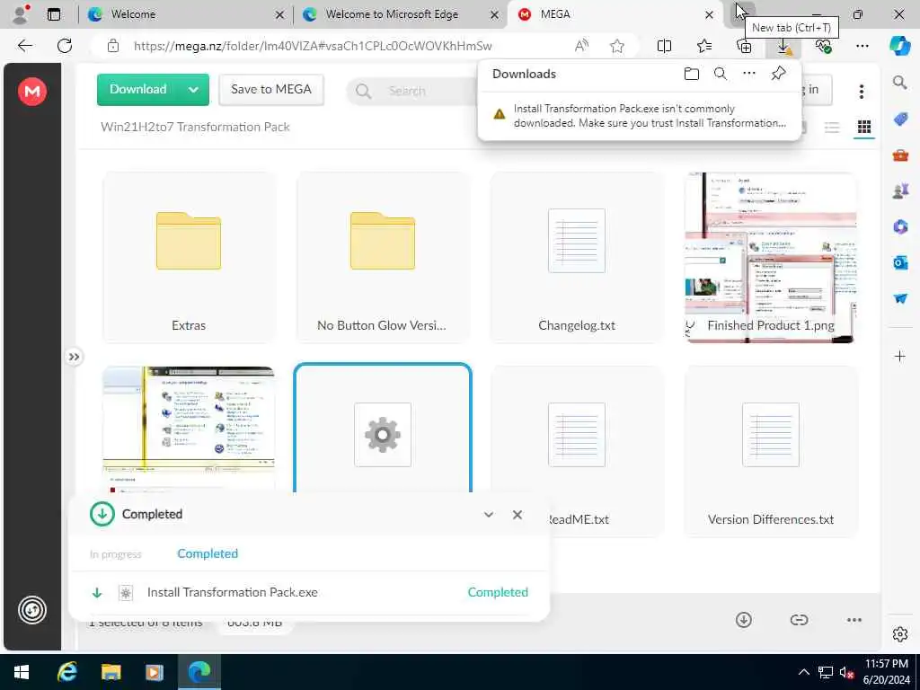The height and width of the screenshot is (690, 920).
Task: Open the Favorites list
Action: (x=704, y=46)
